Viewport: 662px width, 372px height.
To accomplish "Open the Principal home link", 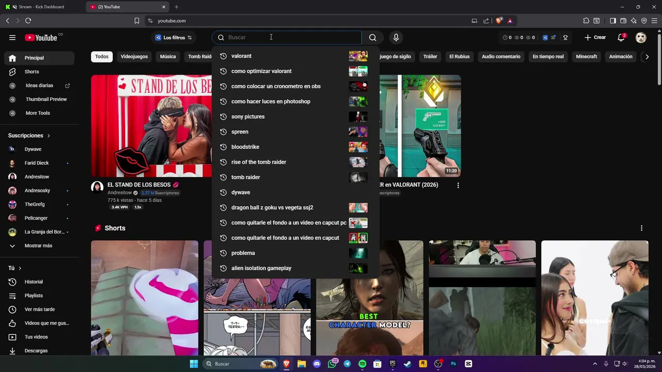I will [39, 58].
